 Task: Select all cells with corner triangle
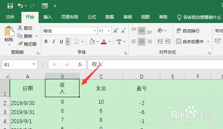(7, 76)
